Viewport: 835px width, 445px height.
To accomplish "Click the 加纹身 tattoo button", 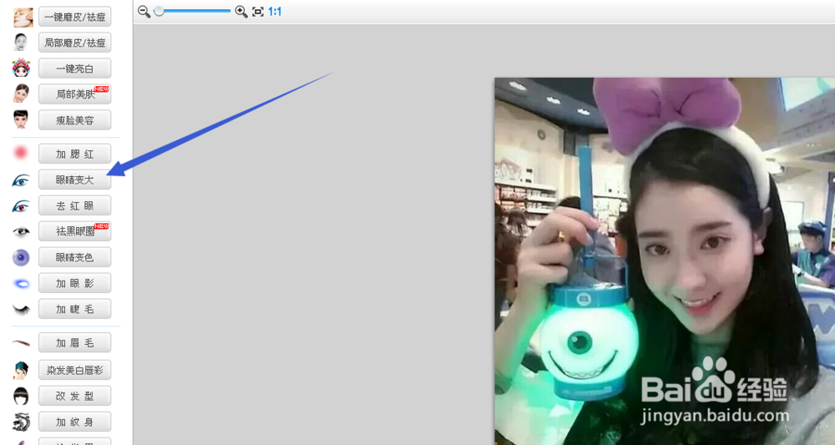I will pyautogui.click(x=74, y=422).
